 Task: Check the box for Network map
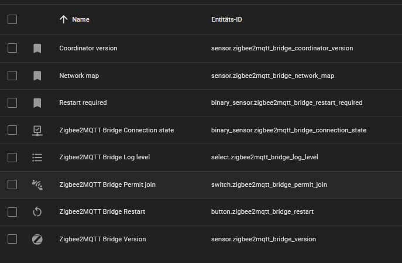pyautogui.click(x=12, y=76)
